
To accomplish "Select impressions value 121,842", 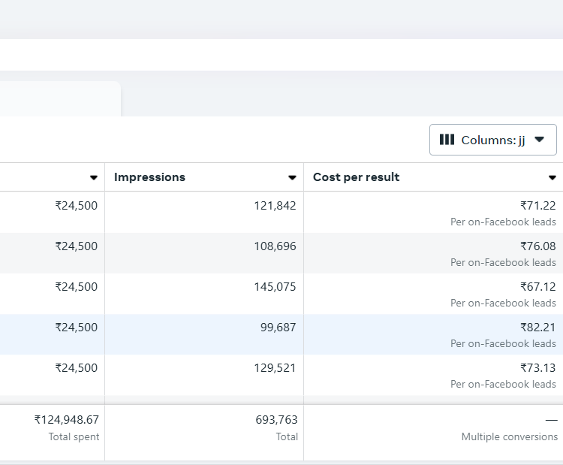I will [x=275, y=206].
